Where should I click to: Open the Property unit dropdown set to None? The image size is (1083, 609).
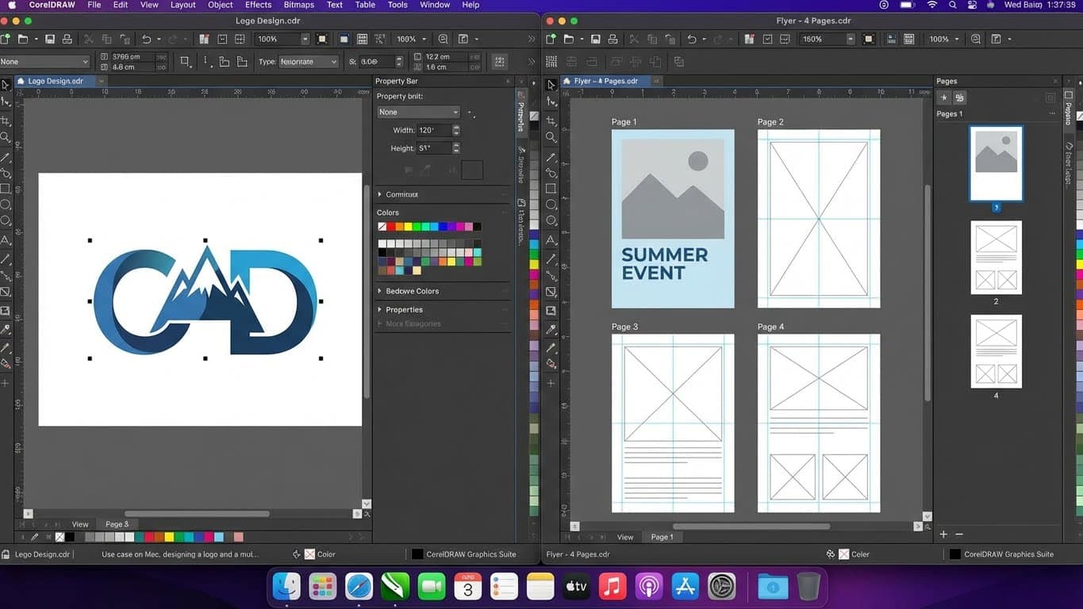point(418,112)
